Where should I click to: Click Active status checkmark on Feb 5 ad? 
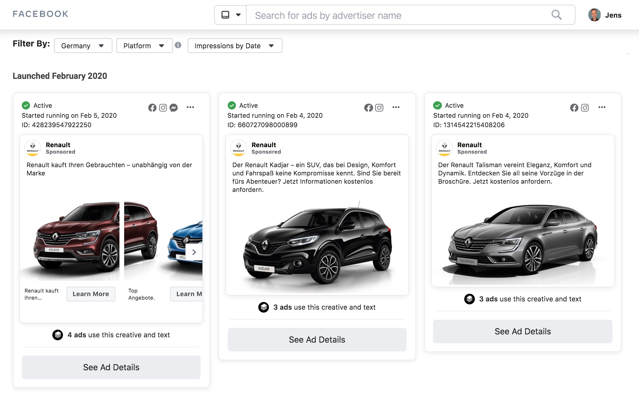coord(26,105)
